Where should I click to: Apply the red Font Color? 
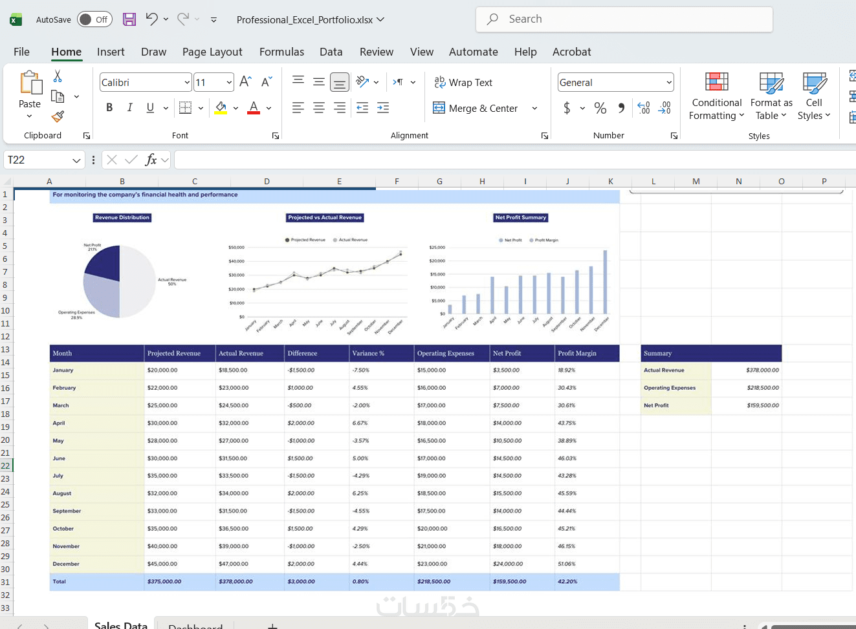click(254, 108)
